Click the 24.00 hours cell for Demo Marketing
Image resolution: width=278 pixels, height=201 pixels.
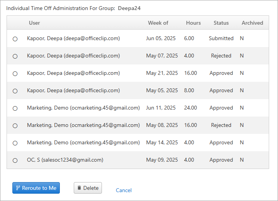click(x=190, y=108)
